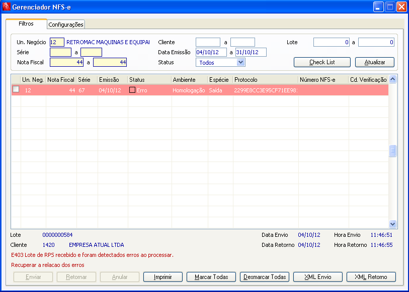Click the E403 error message text
Image resolution: width=409 pixels, height=292 pixels.
point(92,255)
